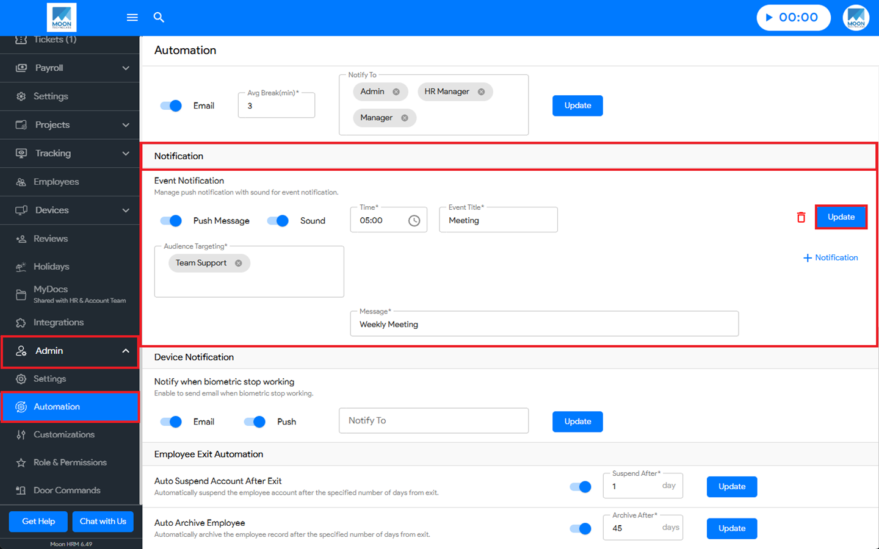Viewport: 879px width, 549px height.
Task: Add a new Notification link
Action: click(830, 258)
